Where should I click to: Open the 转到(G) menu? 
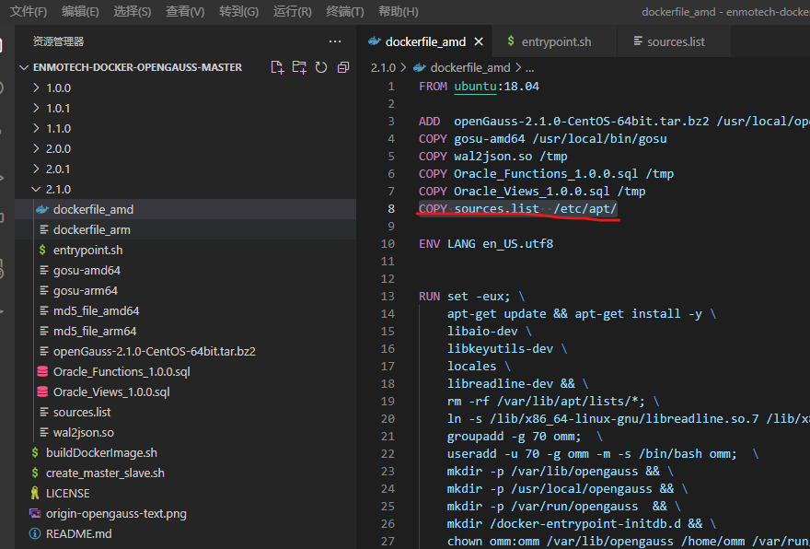[x=238, y=11]
